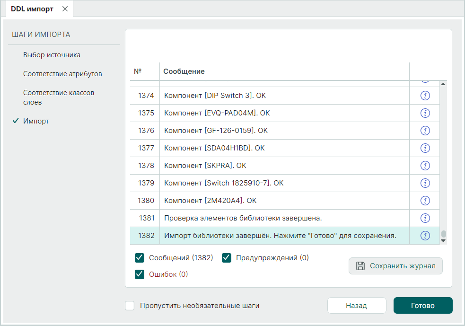Image resolution: width=465 pixels, height=326 pixels.
Task: Click info icon for SKPRA component
Action: click(x=425, y=166)
